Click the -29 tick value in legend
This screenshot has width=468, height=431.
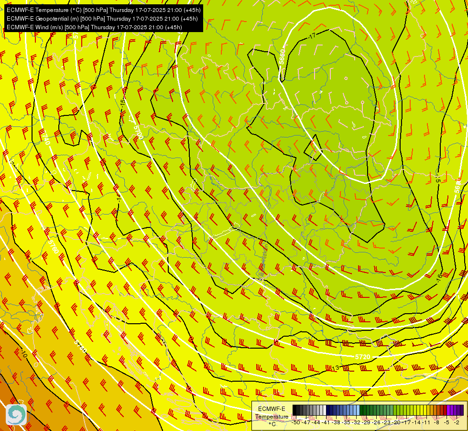(x=367, y=423)
